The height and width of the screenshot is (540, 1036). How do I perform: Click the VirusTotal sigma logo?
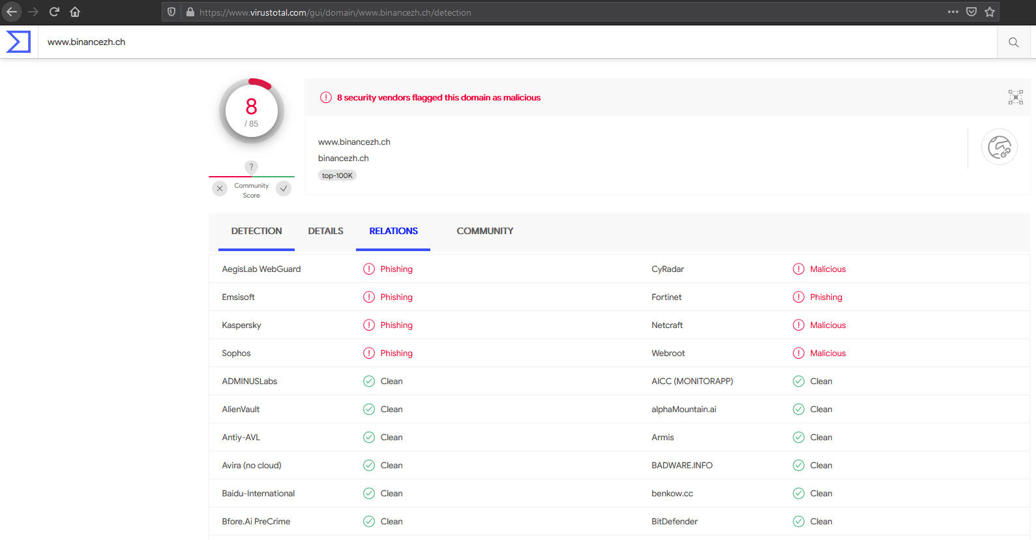point(18,42)
